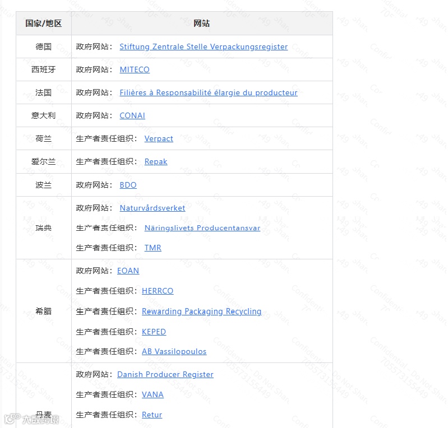Image resolution: width=448 pixels, height=428 pixels.
Task: Follow the Rewarding Packaging Recycling link
Action: tap(201, 311)
